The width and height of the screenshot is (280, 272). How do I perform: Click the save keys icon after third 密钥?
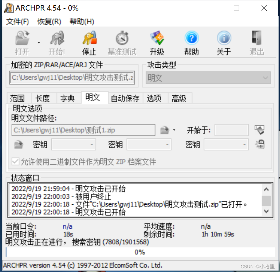[260, 145]
